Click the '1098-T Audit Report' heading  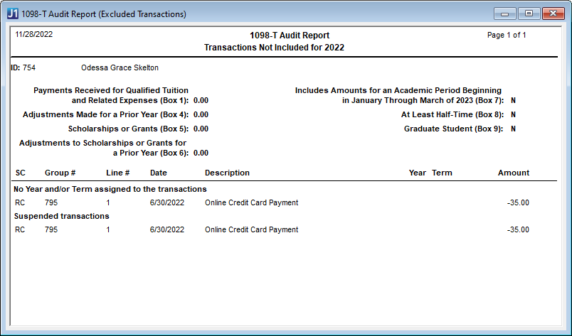[x=290, y=36]
